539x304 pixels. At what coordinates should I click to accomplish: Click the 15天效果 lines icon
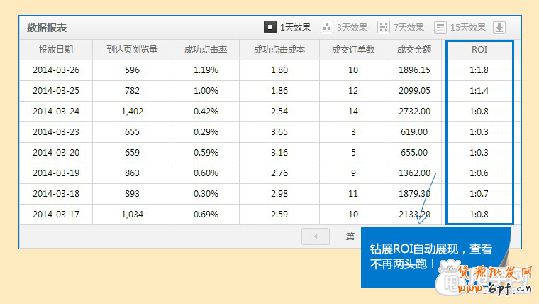(440, 28)
